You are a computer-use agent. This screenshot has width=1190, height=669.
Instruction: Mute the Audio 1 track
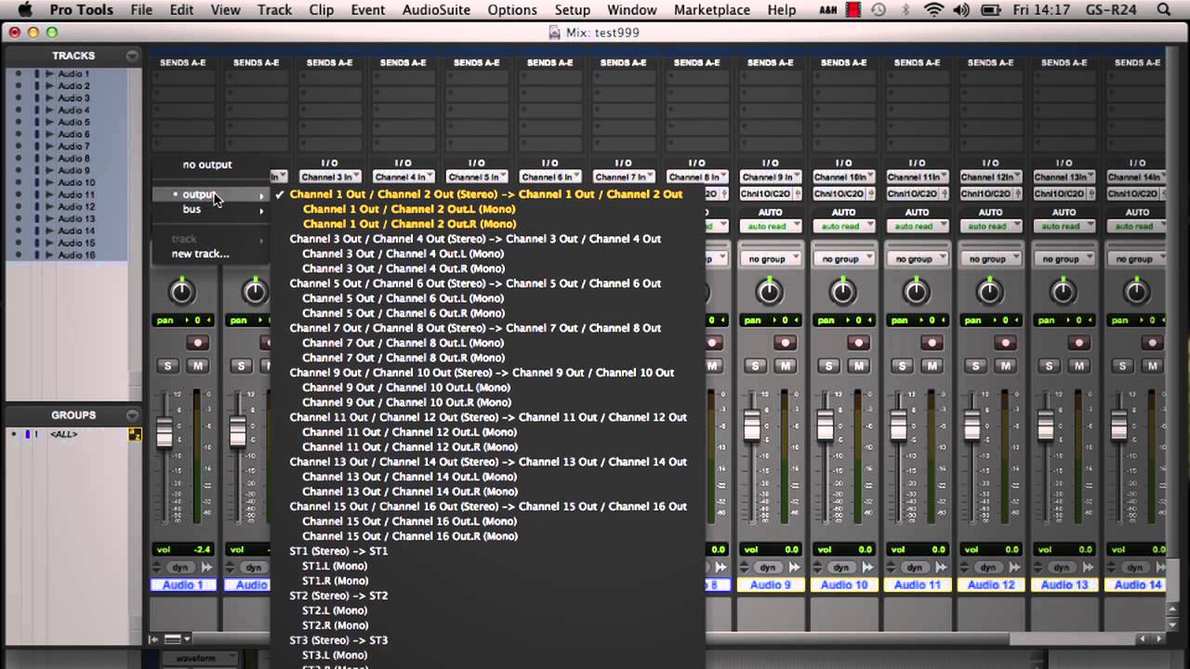197,366
